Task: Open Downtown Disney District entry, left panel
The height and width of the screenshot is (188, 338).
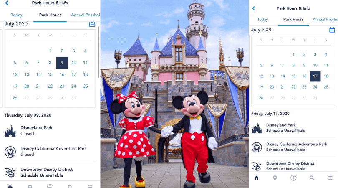Action: click(x=50, y=173)
